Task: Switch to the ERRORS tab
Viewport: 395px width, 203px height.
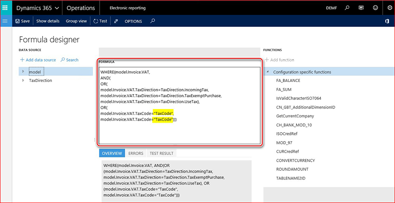Action: click(136, 153)
